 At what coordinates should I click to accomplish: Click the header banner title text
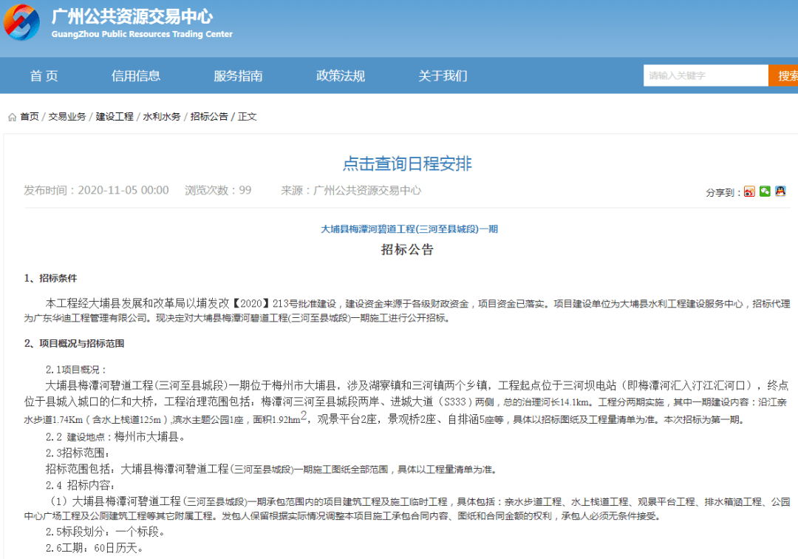[129, 22]
